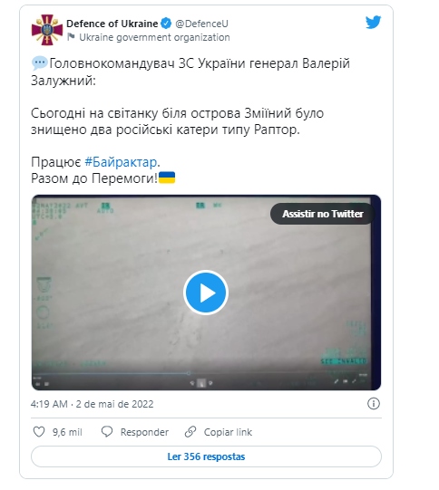Click the 9,6 mil likes count
This screenshot has width=439, height=490.
[x=67, y=432]
